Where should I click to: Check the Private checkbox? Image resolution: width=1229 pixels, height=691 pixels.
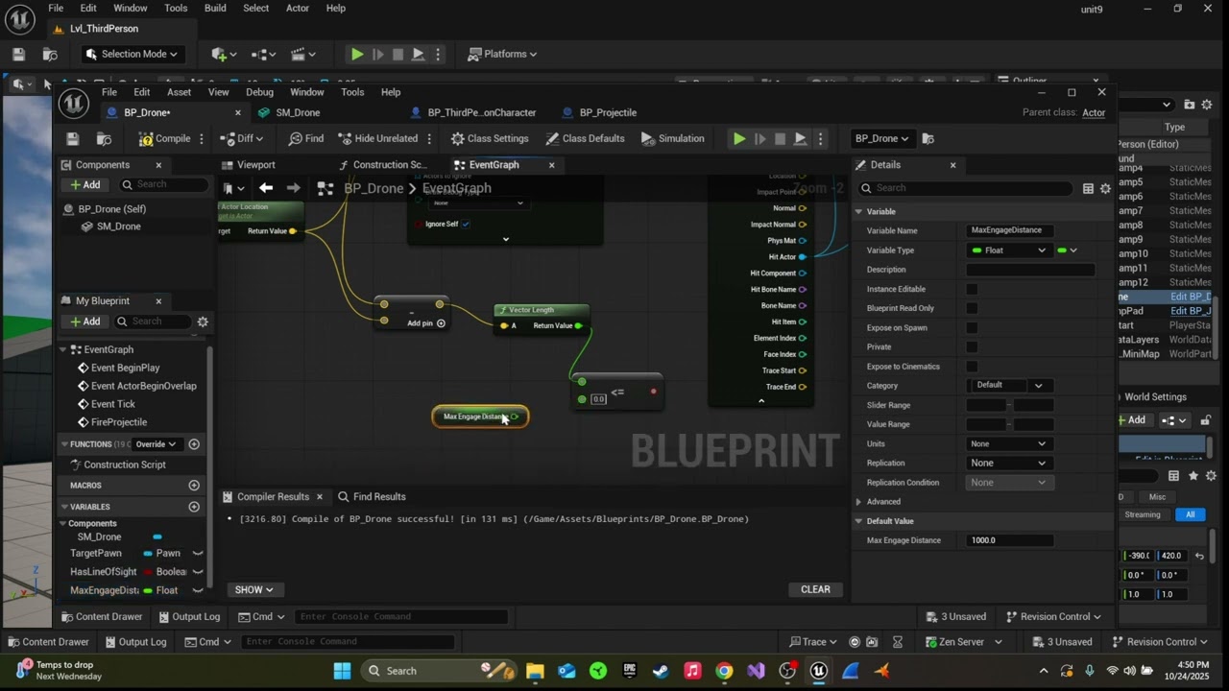pyautogui.click(x=972, y=346)
